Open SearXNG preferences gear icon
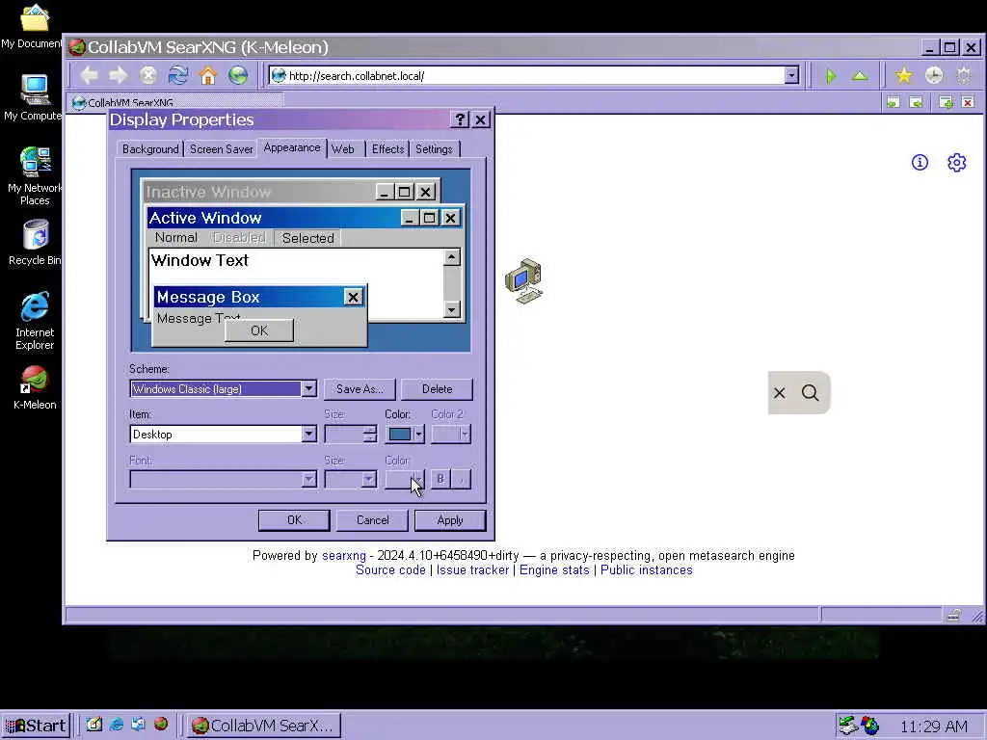The width and height of the screenshot is (987, 740). pyautogui.click(x=957, y=162)
